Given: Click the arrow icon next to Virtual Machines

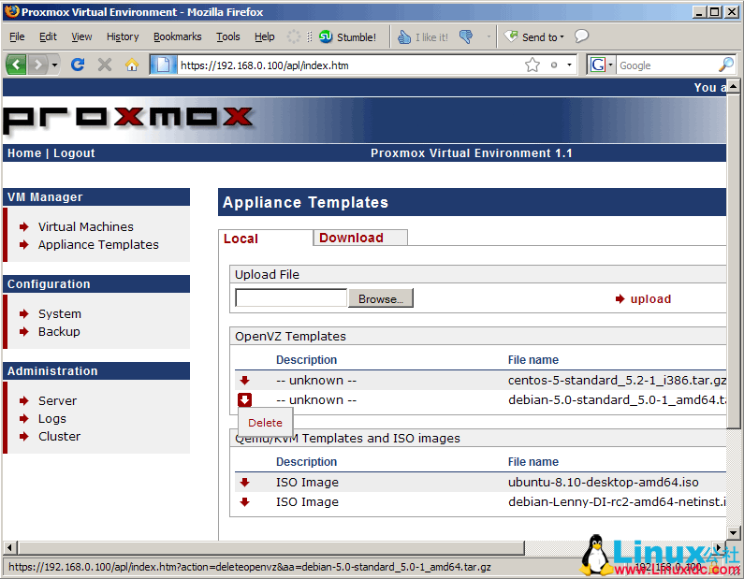Looking at the screenshot, I should point(24,226).
